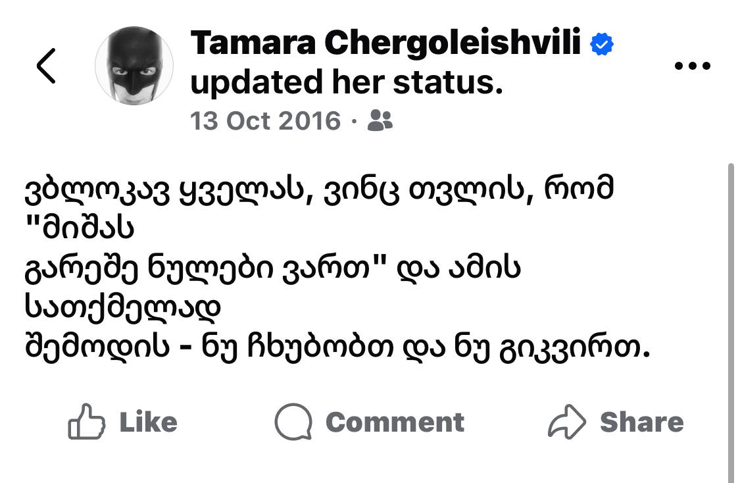Open Tamara Chergoleishvili's profile name link
740x483 pixels.
pos(385,44)
